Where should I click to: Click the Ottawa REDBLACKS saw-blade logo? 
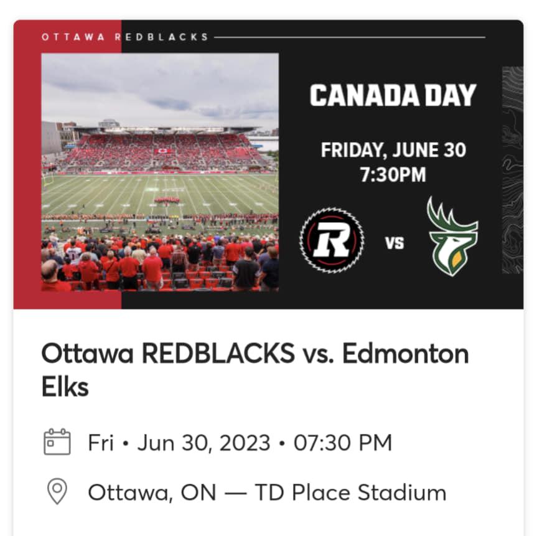[332, 240]
